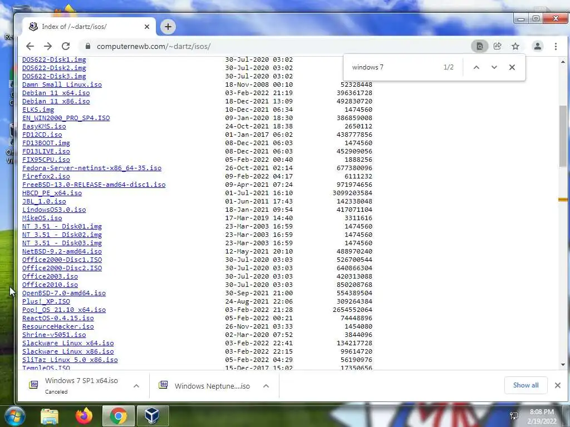Click the Windows 7 SP1 x64.iso download icon
The width and height of the screenshot is (570, 427).
click(33, 385)
